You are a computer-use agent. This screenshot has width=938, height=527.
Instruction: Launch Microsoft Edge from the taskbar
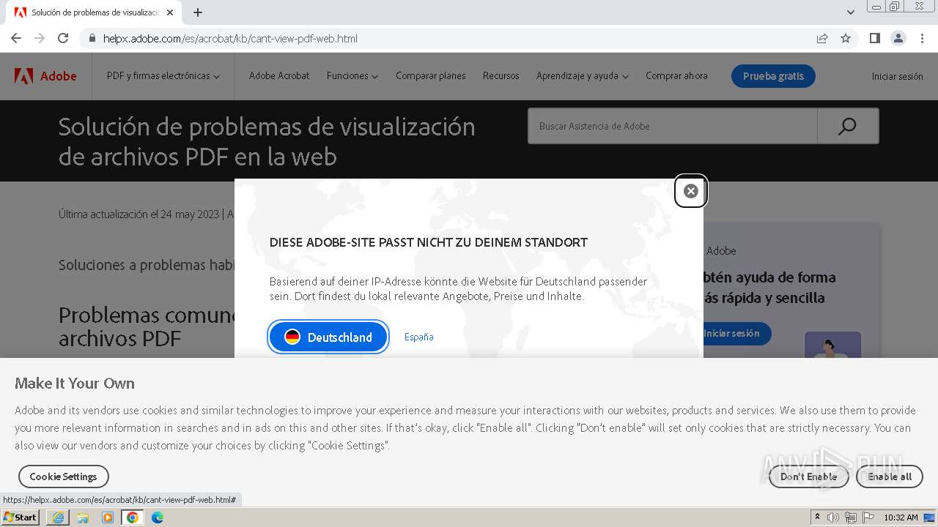158,517
